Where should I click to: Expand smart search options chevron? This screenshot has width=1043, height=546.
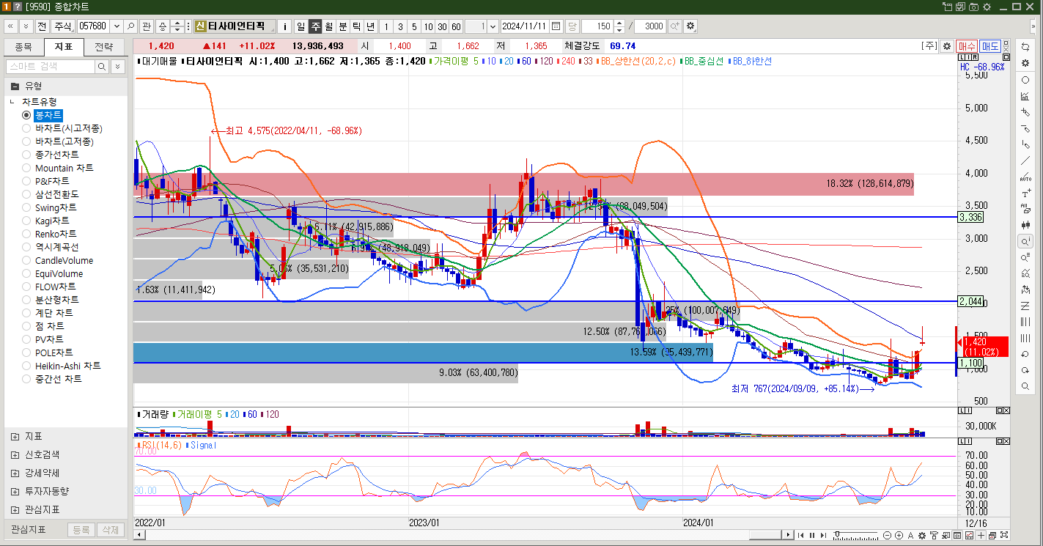point(118,67)
